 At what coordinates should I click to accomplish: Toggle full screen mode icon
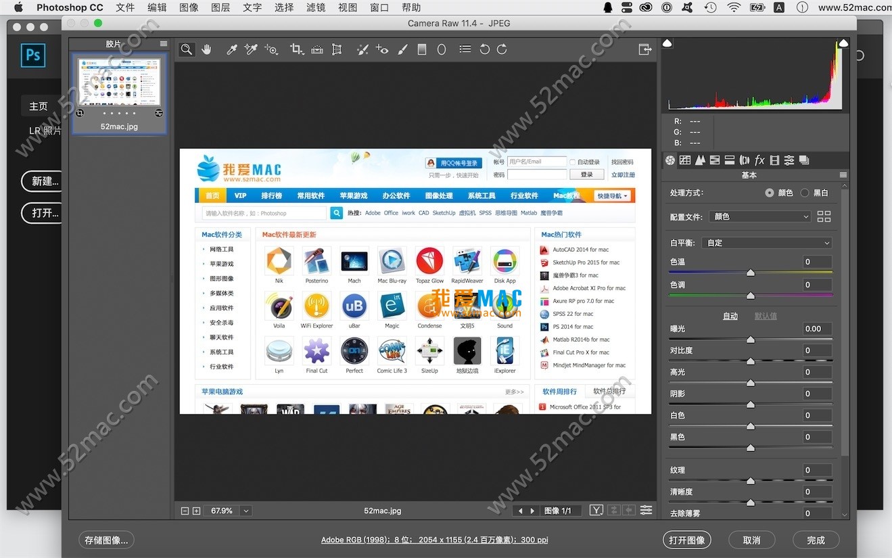[x=645, y=49]
